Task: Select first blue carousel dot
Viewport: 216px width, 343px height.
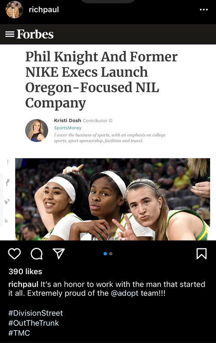Action: 105,254
